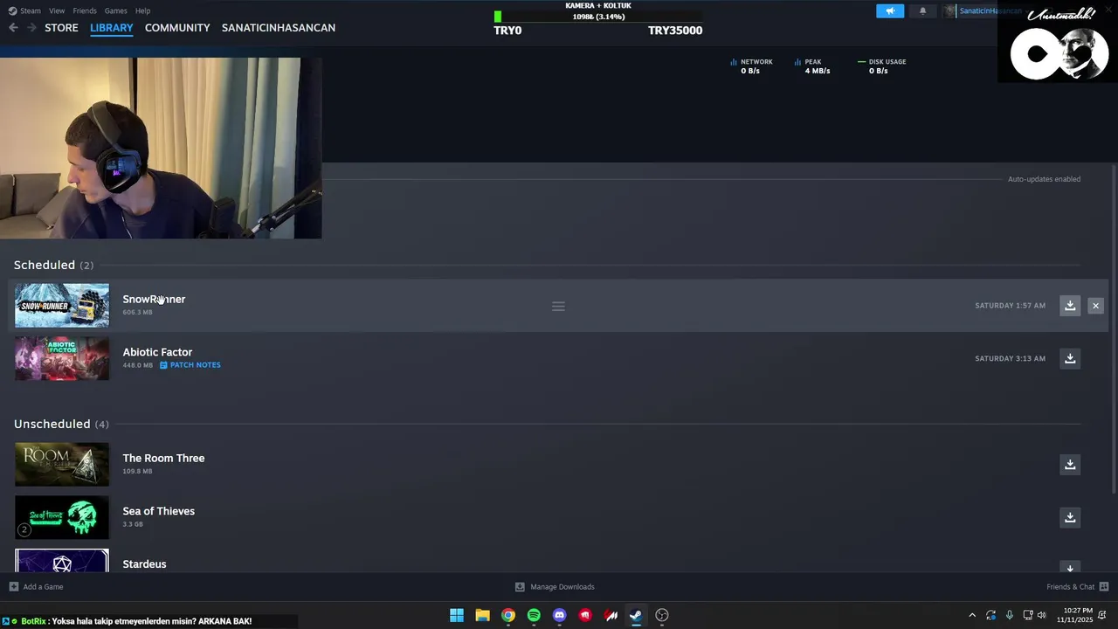Open the COMMUNITY tab
Image resolution: width=1118 pixels, height=629 pixels.
tap(177, 28)
